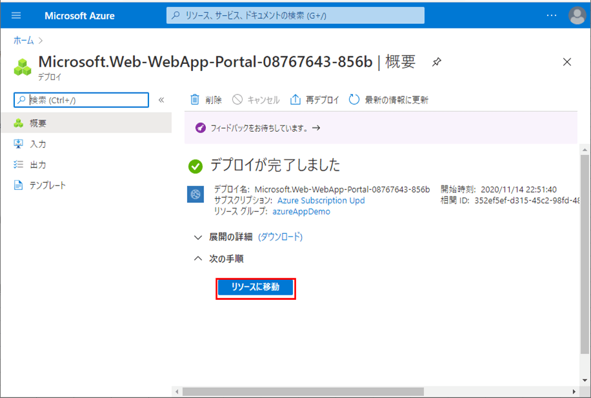
Task: Collapse the 次の手順 section
Action: tap(198, 258)
